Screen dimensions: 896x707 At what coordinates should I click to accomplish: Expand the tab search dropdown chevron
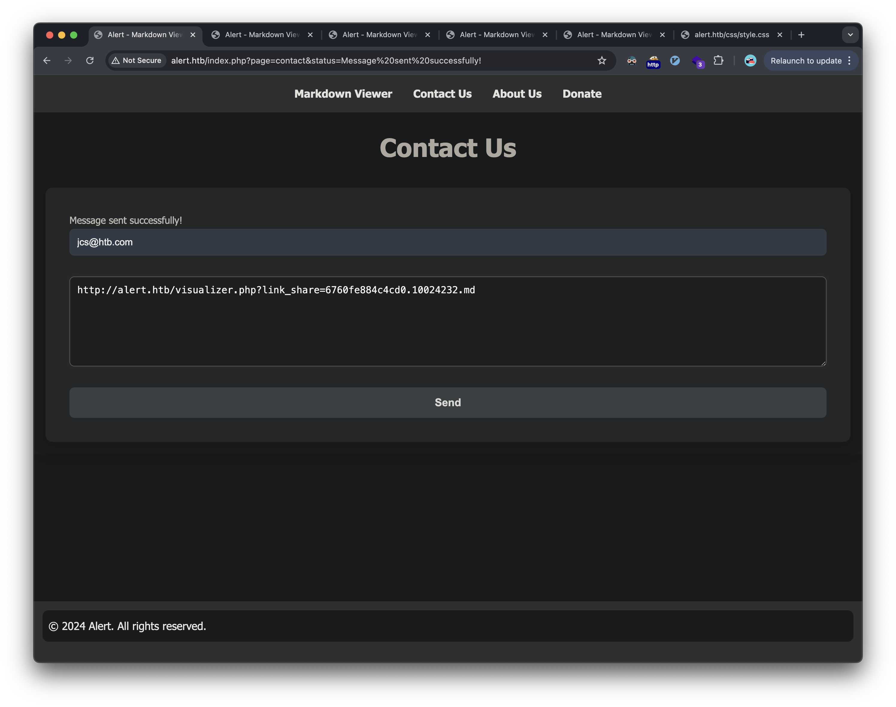click(850, 35)
